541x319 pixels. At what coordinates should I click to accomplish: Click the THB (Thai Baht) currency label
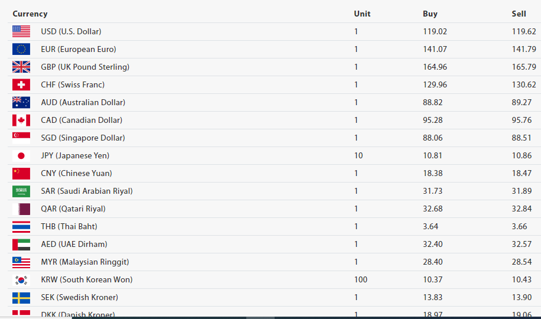click(69, 226)
